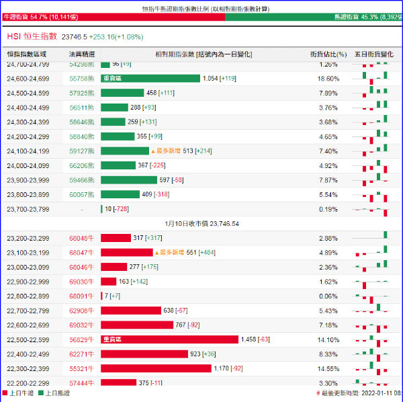The image size is (403, 402).
Task: Open the 59127熊 certificate link
Action: [x=82, y=151]
